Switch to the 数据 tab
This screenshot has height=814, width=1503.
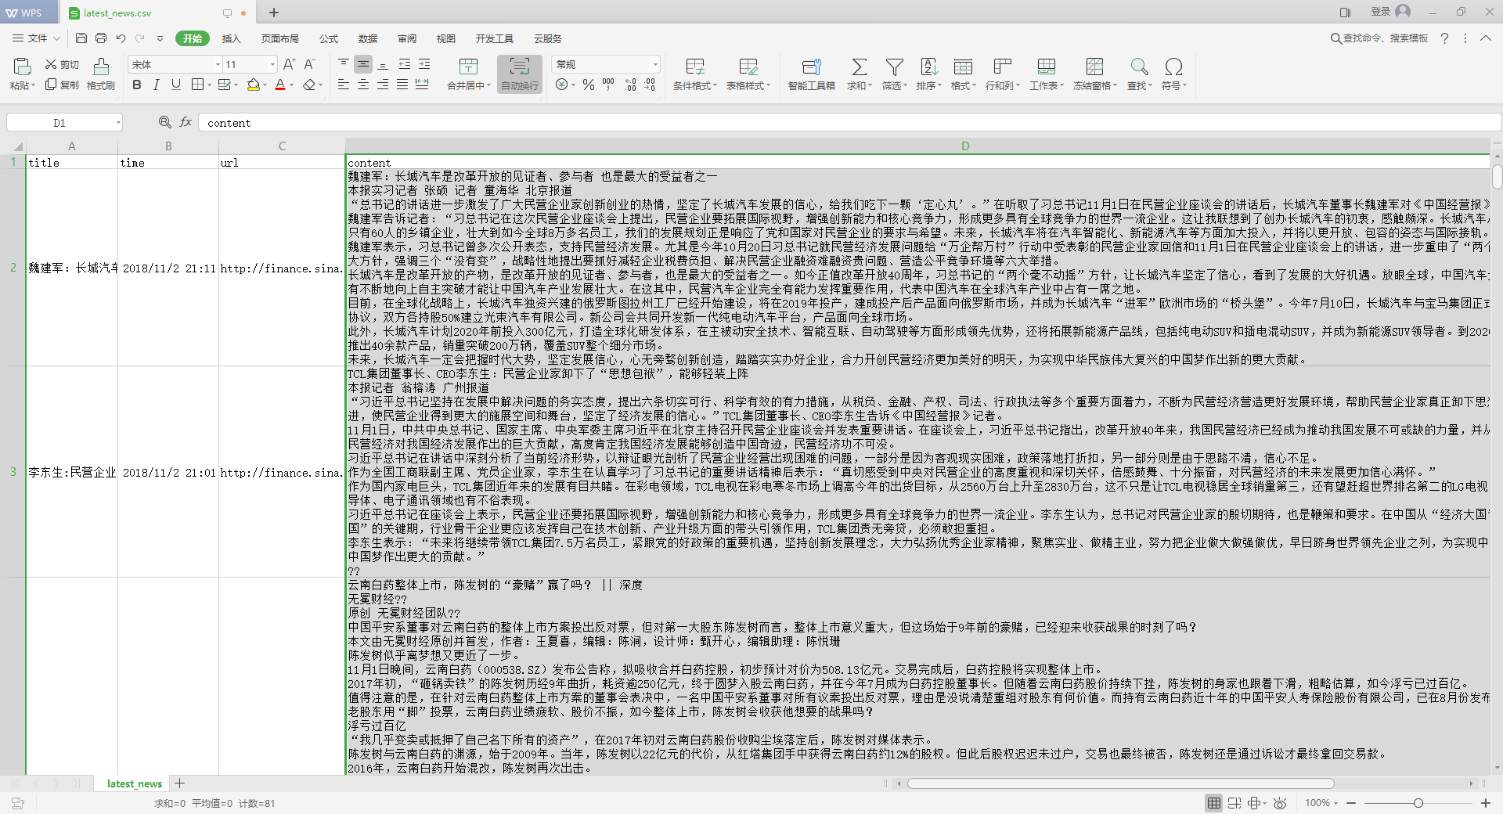click(x=367, y=38)
